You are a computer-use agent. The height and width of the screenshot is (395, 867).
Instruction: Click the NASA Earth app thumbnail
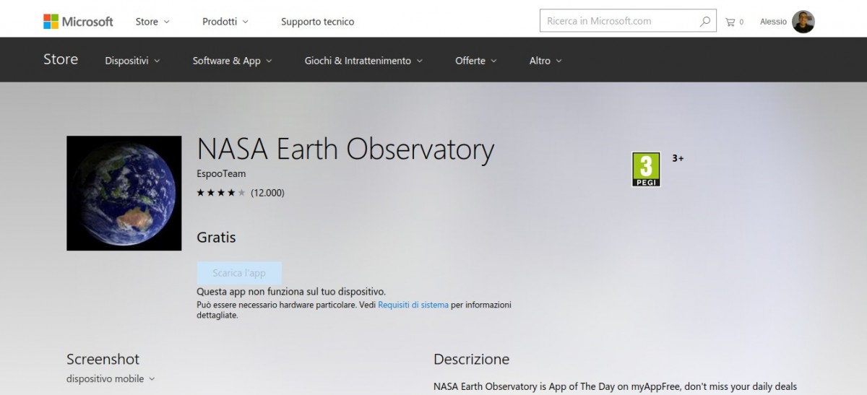pyautogui.click(x=124, y=193)
